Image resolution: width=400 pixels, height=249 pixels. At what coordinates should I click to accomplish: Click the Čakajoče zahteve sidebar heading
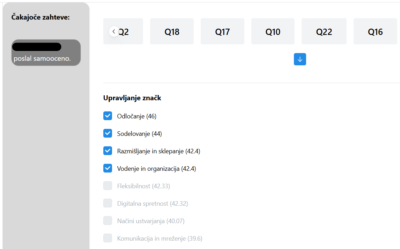[x=40, y=17]
